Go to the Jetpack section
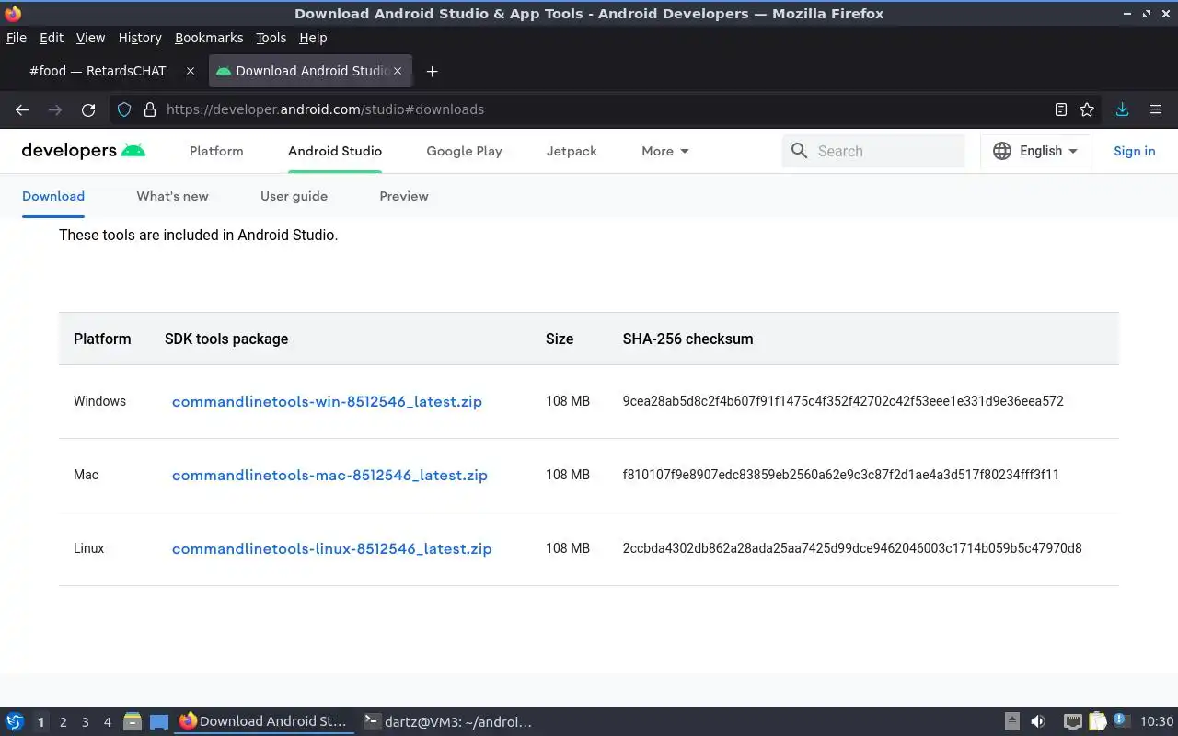1178x736 pixels. [572, 151]
